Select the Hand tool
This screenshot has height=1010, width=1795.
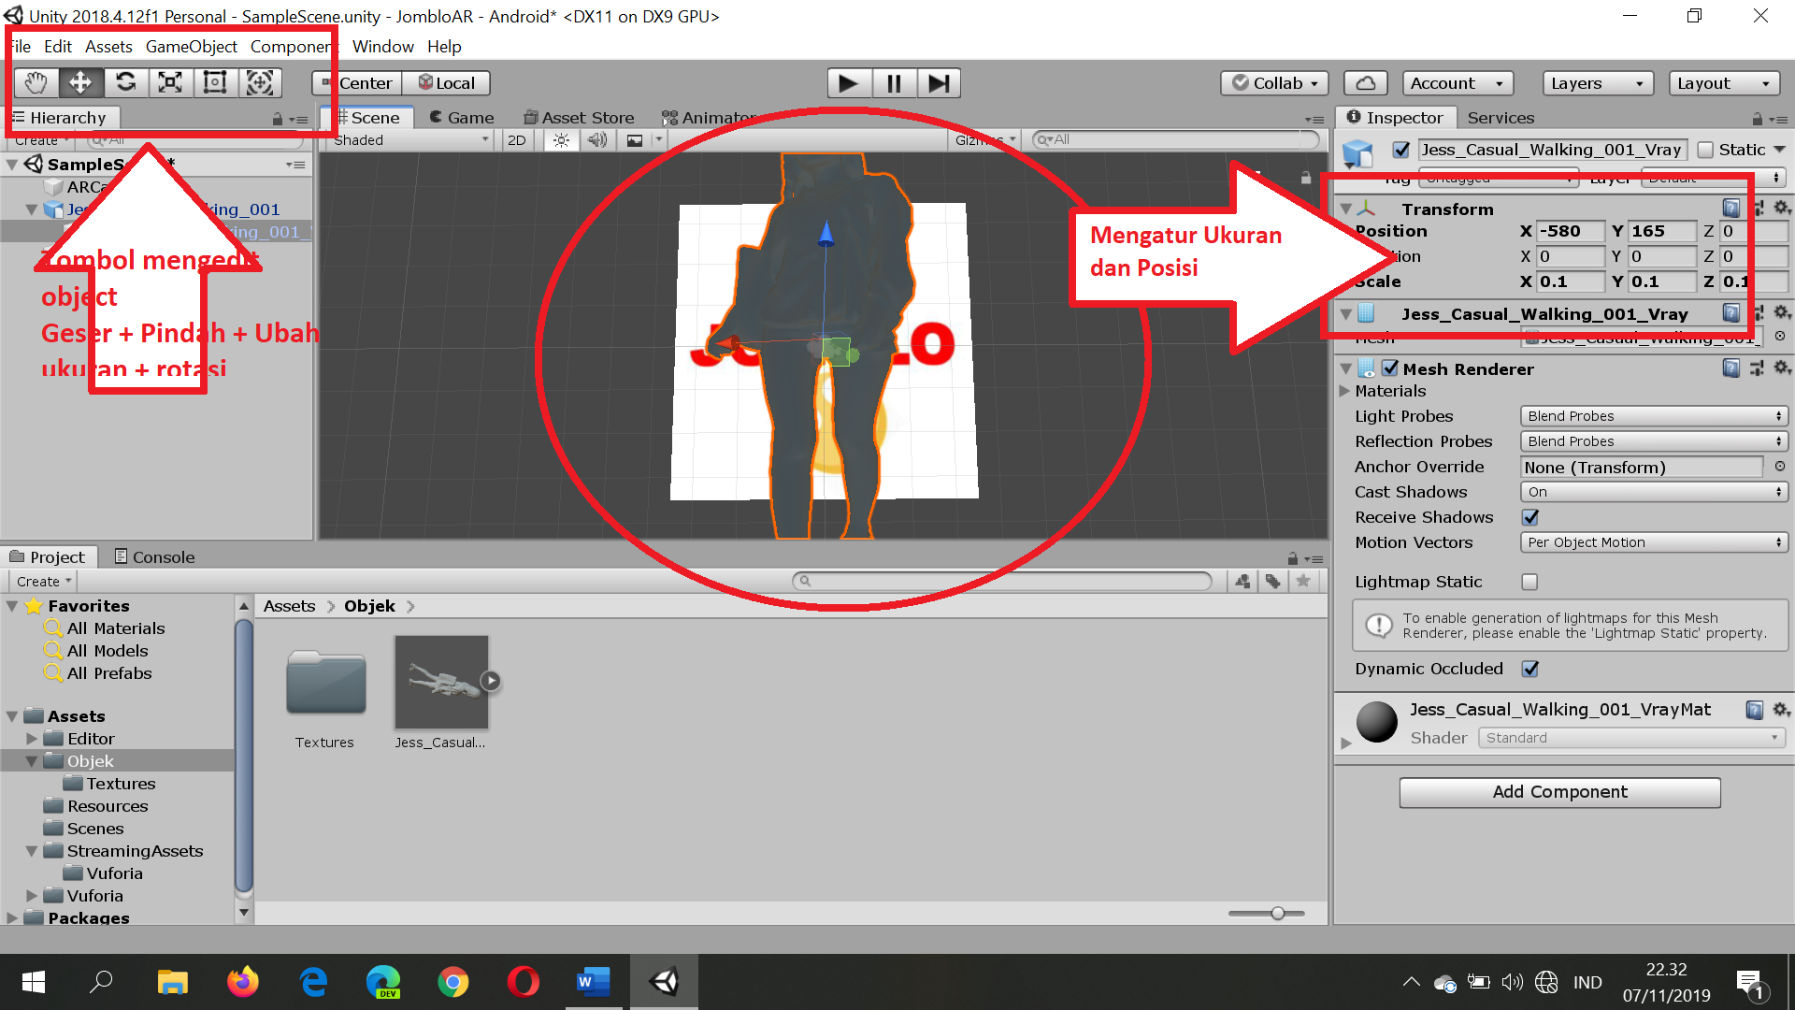pos(36,82)
